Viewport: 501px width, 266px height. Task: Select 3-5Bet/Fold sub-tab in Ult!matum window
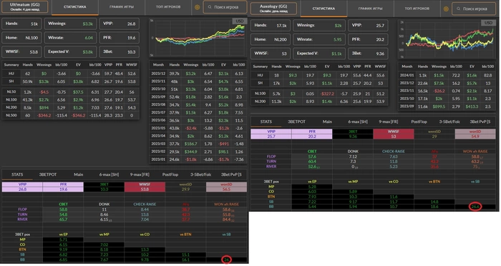(x=200, y=174)
